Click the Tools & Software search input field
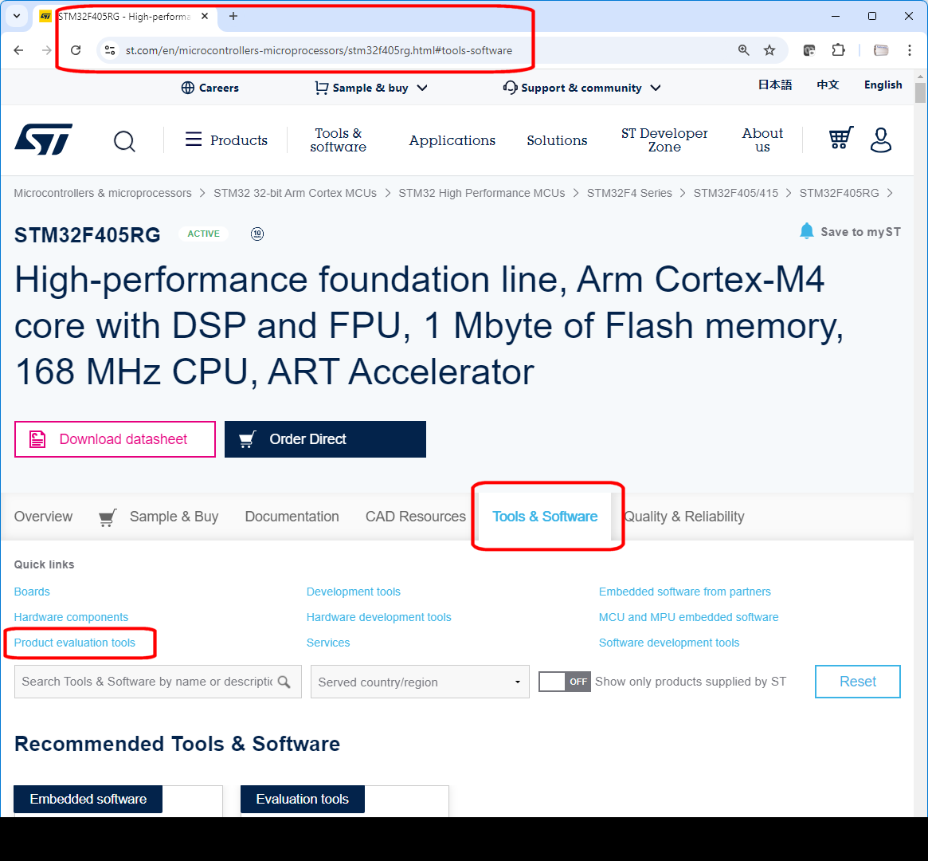928x861 pixels. pos(143,682)
